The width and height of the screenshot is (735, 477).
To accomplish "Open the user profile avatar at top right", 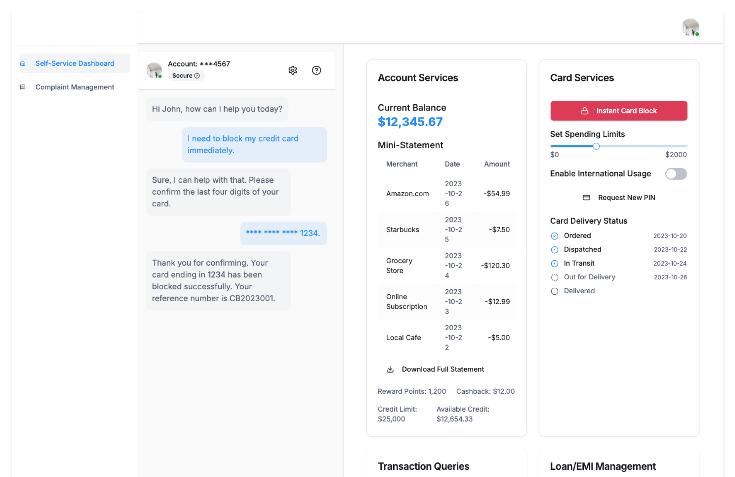I will point(691,28).
